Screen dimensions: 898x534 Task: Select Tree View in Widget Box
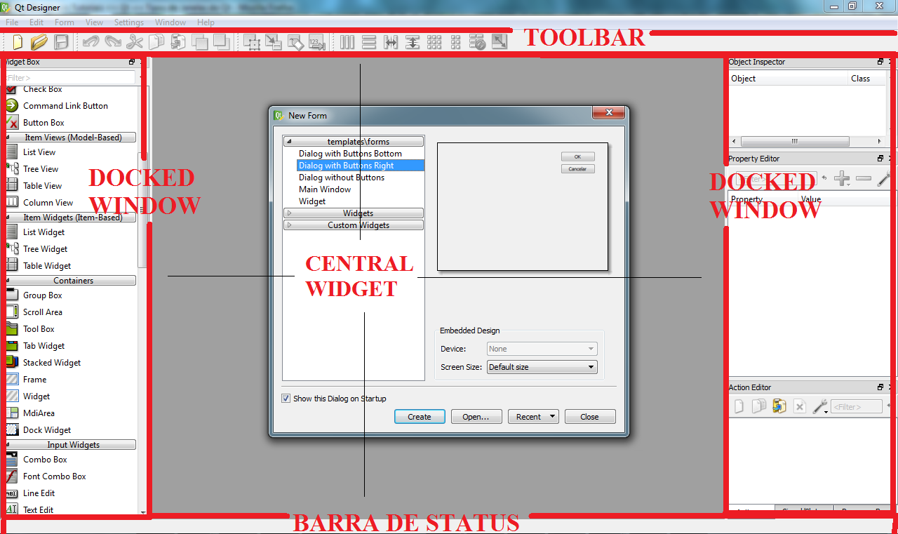[x=41, y=169]
